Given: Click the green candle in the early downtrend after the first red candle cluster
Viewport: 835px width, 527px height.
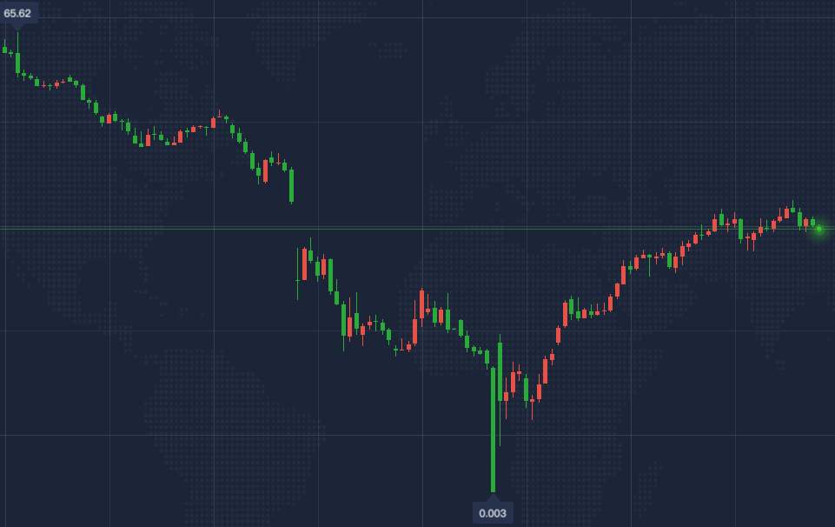Looking at the screenshot, I should tap(83, 92).
